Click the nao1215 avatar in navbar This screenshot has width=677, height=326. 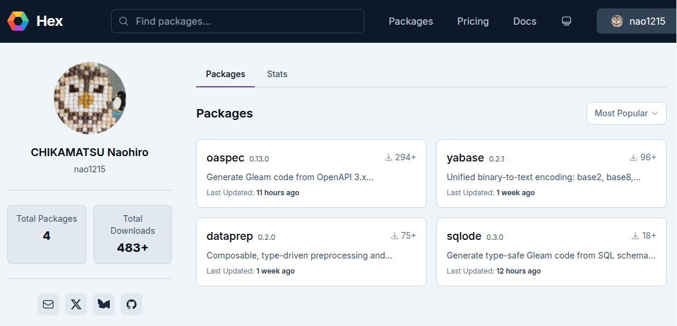tap(617, 21)
